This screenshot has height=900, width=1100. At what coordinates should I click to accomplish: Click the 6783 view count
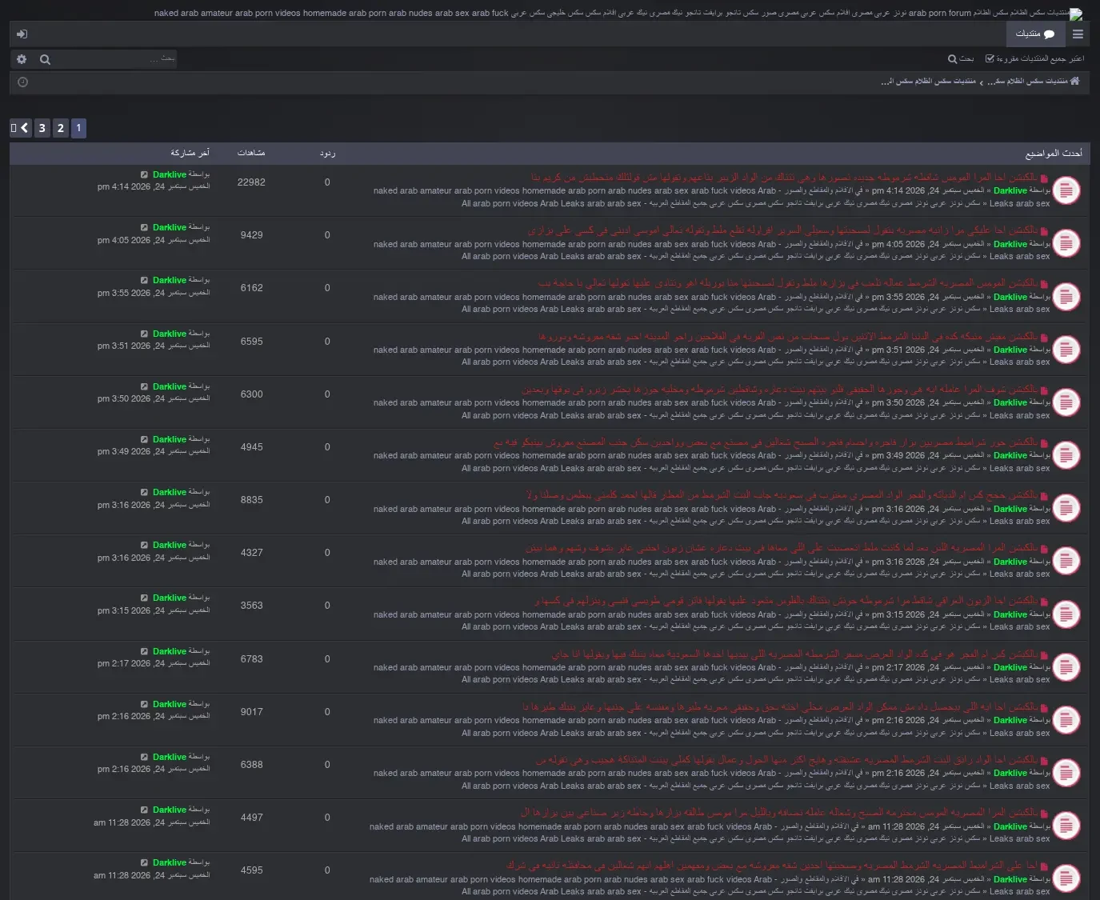(252, 659)
